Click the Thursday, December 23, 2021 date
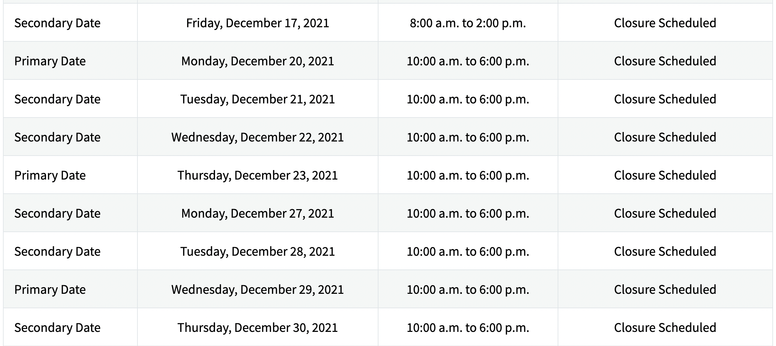776x346 pixels. click(x=257, y=175)
